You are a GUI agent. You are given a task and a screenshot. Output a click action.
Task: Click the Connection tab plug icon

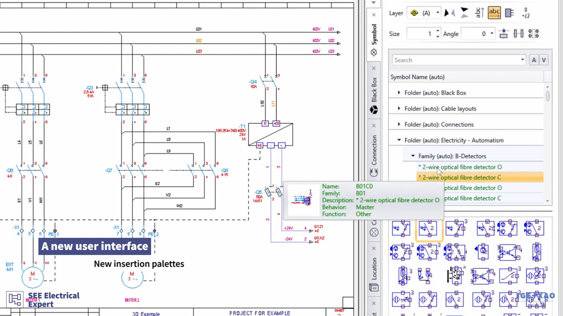coord(374,172)
